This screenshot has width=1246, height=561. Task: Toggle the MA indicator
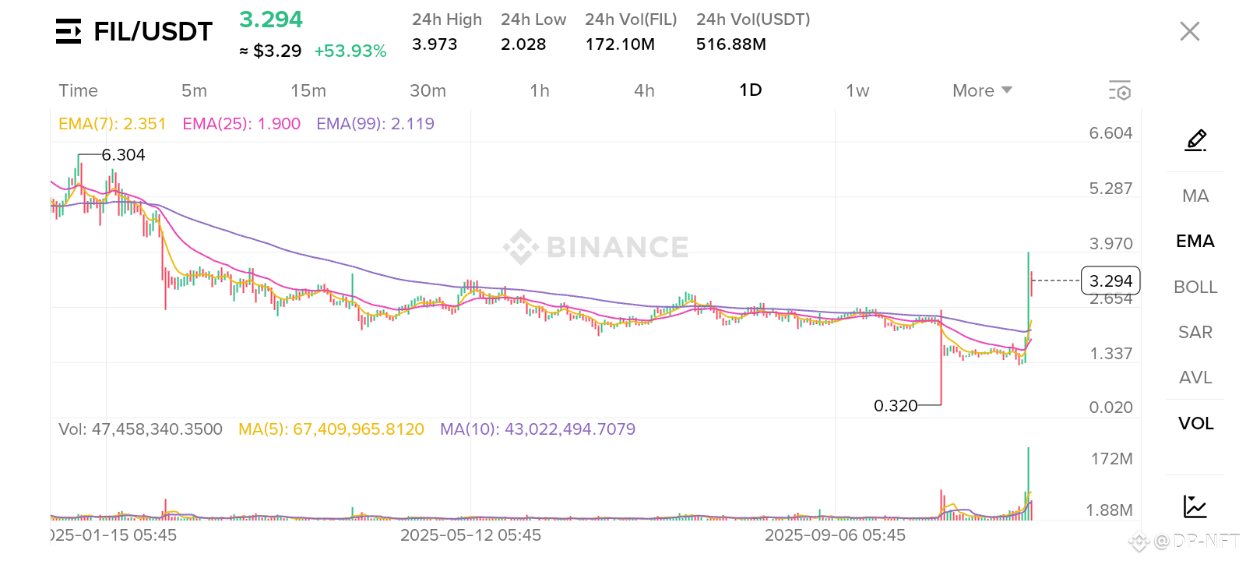point(1195,196)
